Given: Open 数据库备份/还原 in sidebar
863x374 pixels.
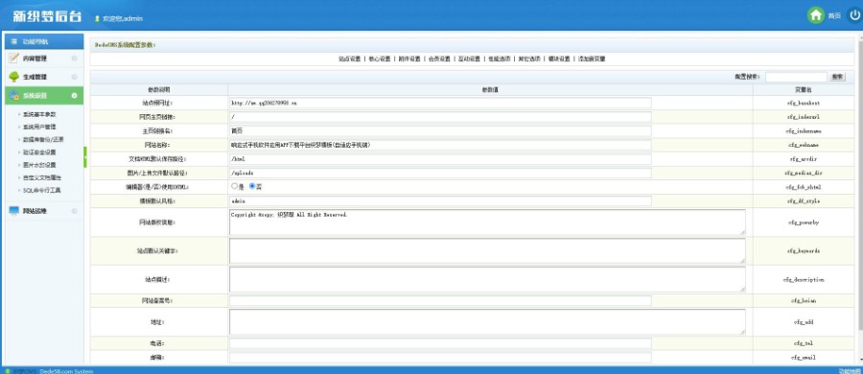Looking at the screenshot, I should tap(43, 139).
